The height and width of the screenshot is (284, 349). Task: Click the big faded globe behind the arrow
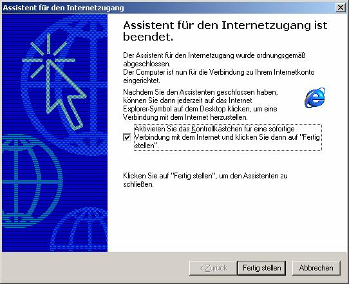click(x=64, y=86)
